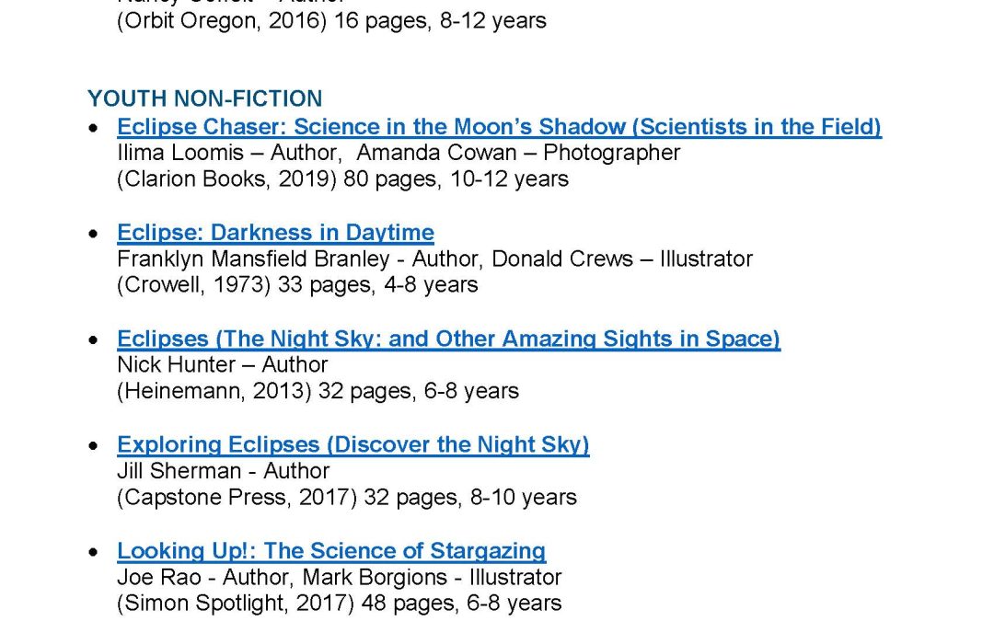This screenshot has width=994, height=621.
Task: Click the Franklyn Mansfield Branley author line
Action: [x=434, y=259]
